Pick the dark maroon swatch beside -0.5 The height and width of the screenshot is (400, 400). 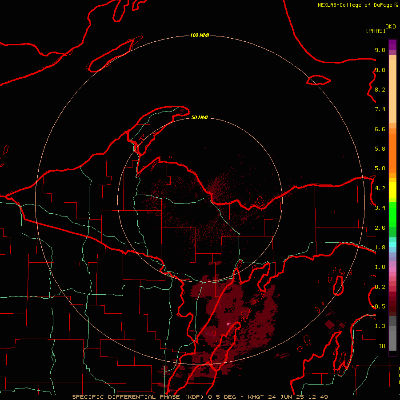tap(392, 308)
